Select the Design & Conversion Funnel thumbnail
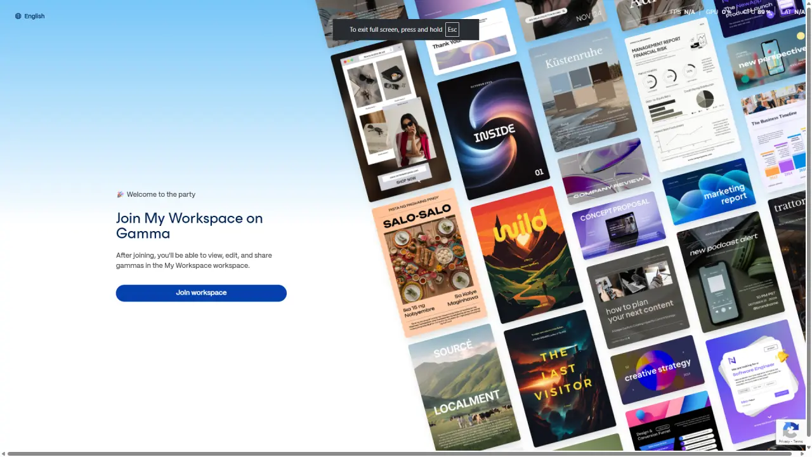The height and width of the screenshot is (457, 812). (674, 422)
